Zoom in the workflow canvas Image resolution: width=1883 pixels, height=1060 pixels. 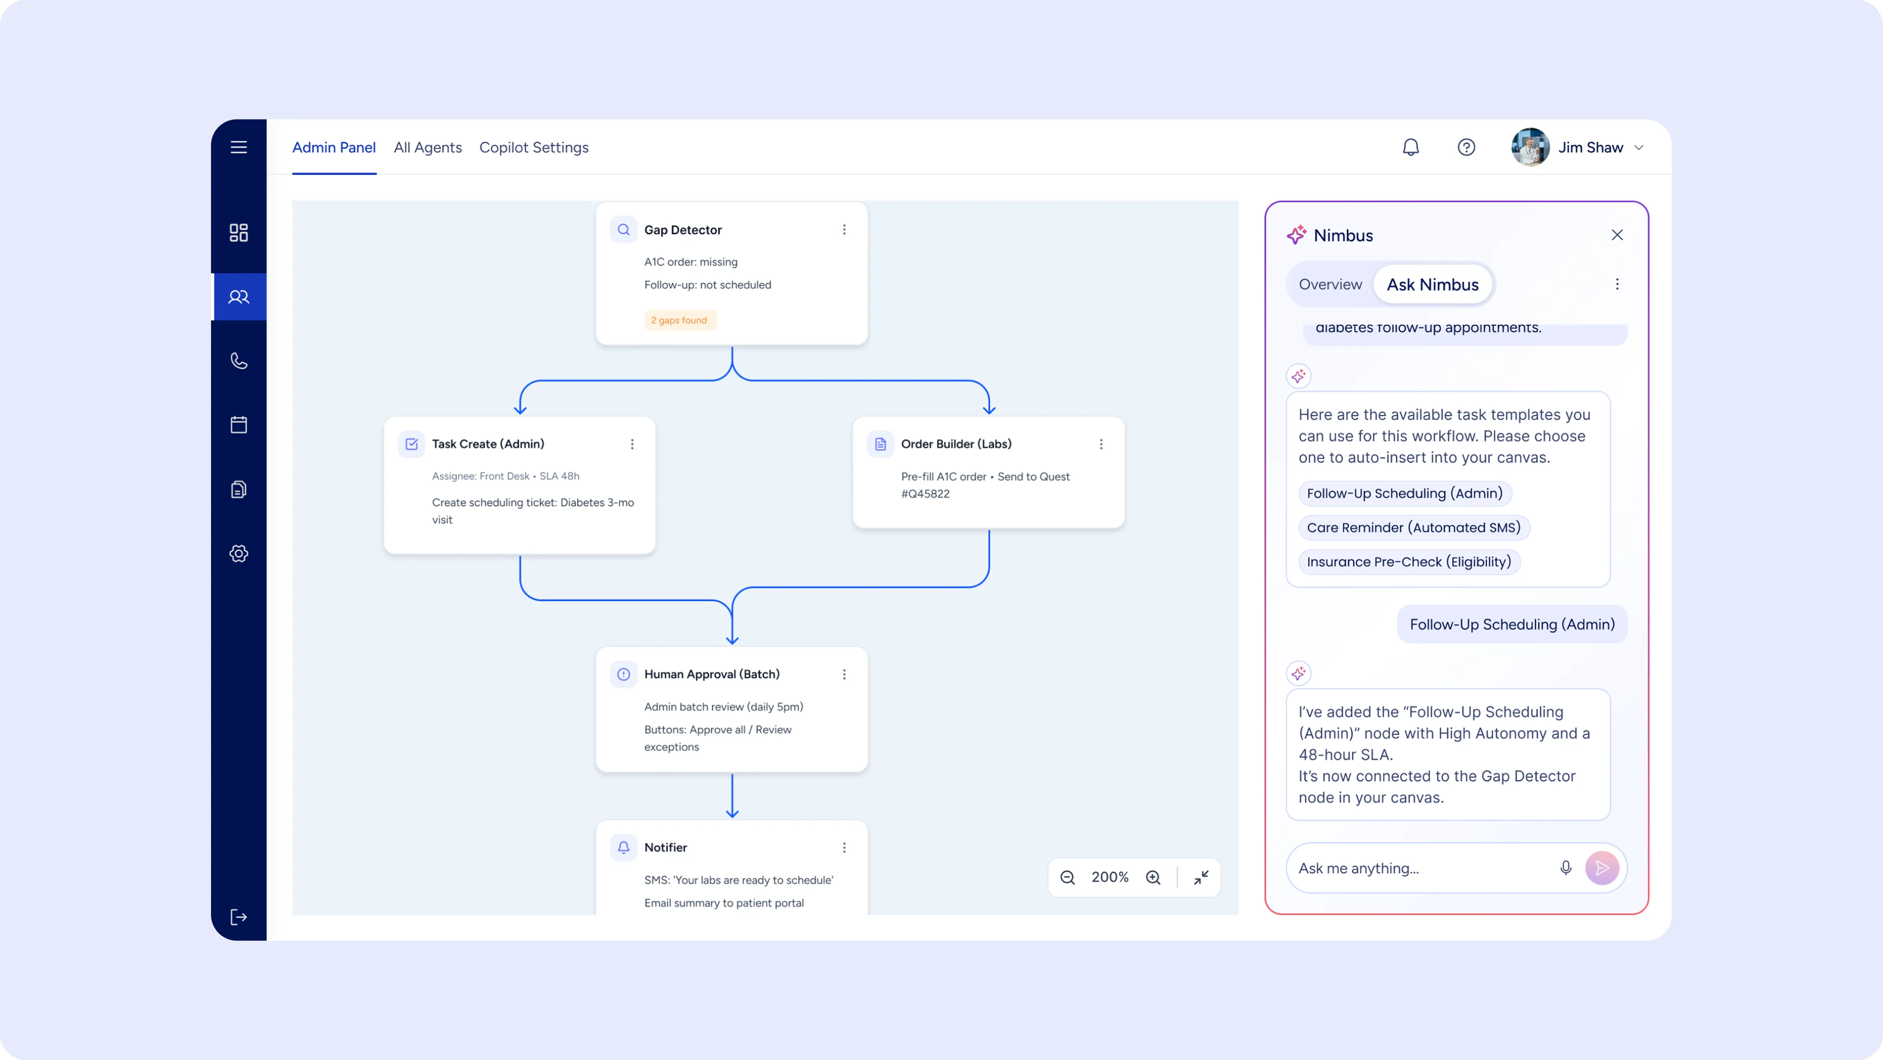click(1153, 877)
